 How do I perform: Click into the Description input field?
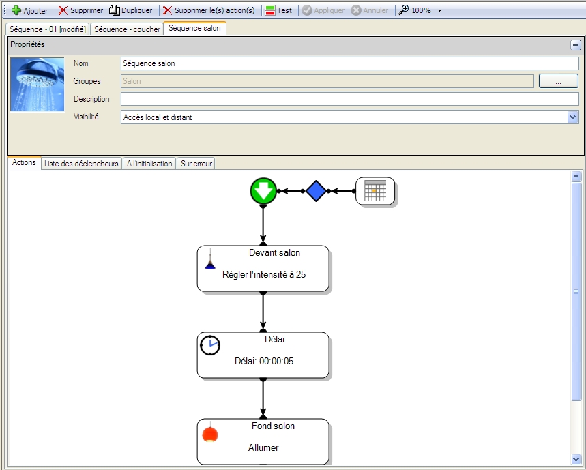click(x=349, y=100)
